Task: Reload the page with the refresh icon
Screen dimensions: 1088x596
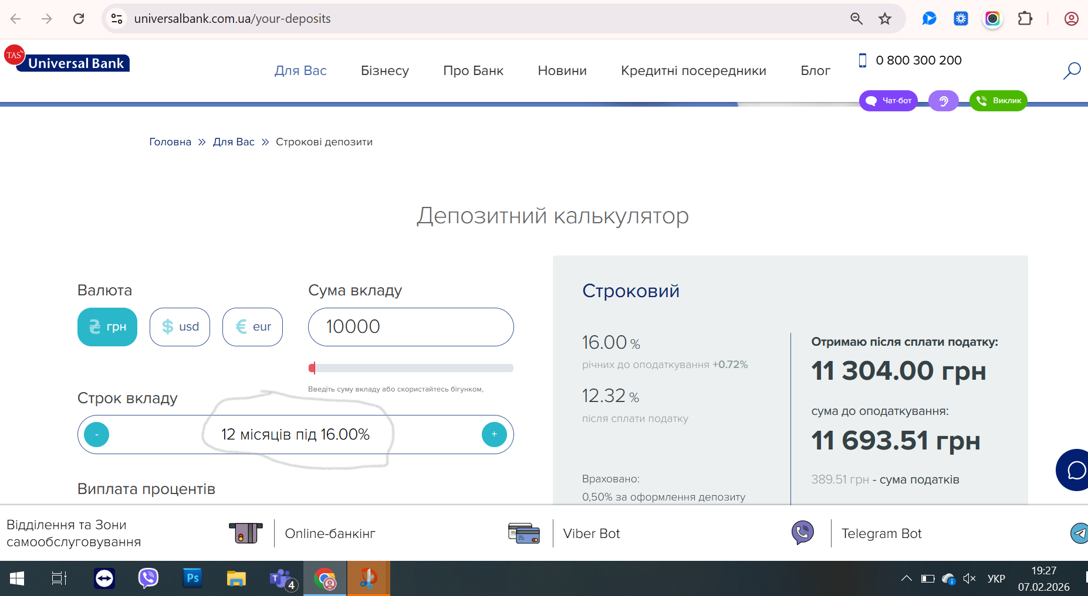Action: [x=79, y=19]
